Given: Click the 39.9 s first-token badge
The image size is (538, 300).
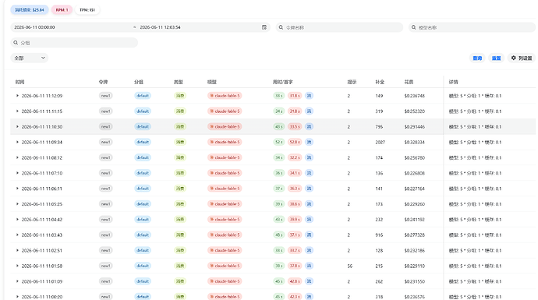Looking at the screenshot, I should 295,220.
